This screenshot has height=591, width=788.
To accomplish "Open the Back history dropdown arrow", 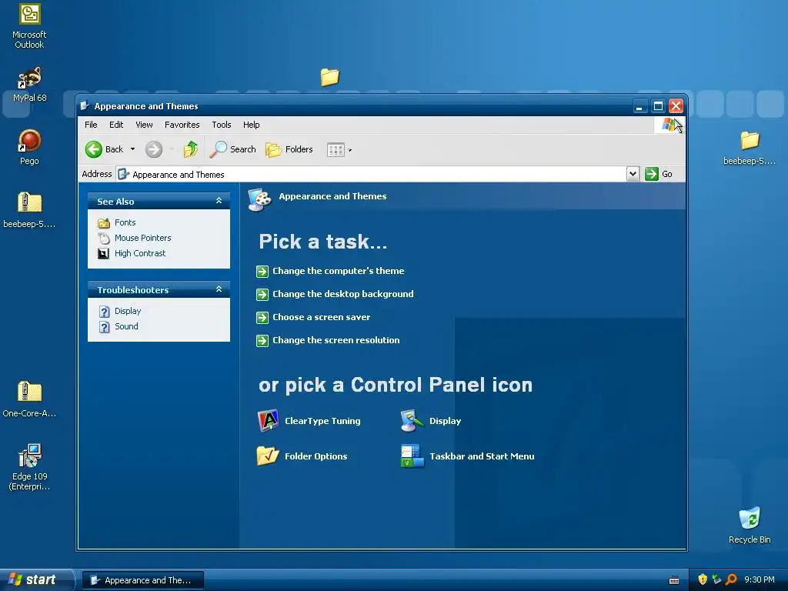I will [x=132, y=149].
